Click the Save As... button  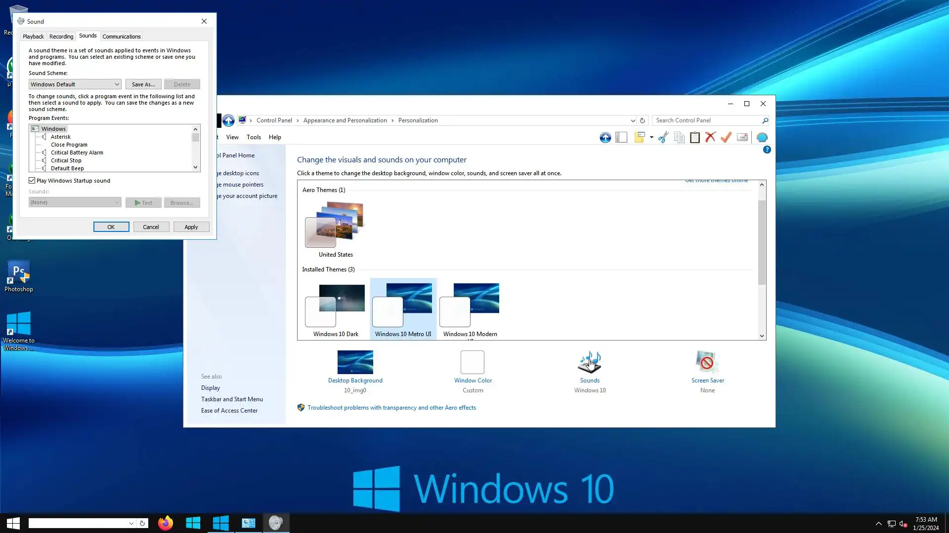pos(143,84)
